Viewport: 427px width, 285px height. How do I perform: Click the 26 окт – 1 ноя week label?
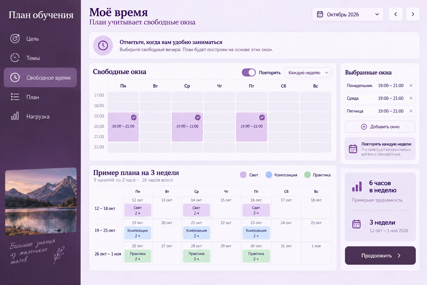click(108, 254)
